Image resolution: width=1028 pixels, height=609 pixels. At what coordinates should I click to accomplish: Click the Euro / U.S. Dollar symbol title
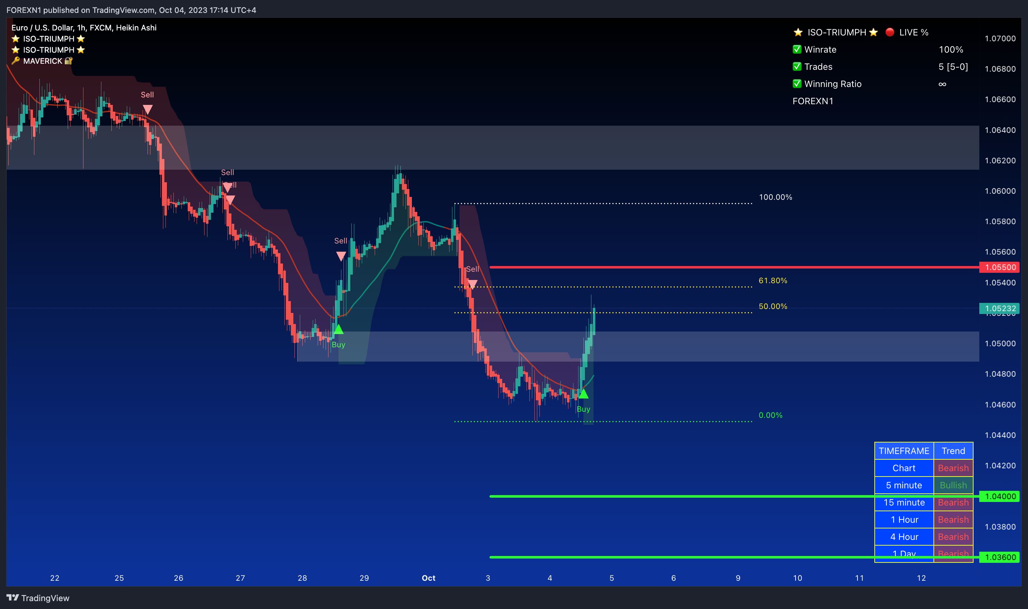point(84,28)
